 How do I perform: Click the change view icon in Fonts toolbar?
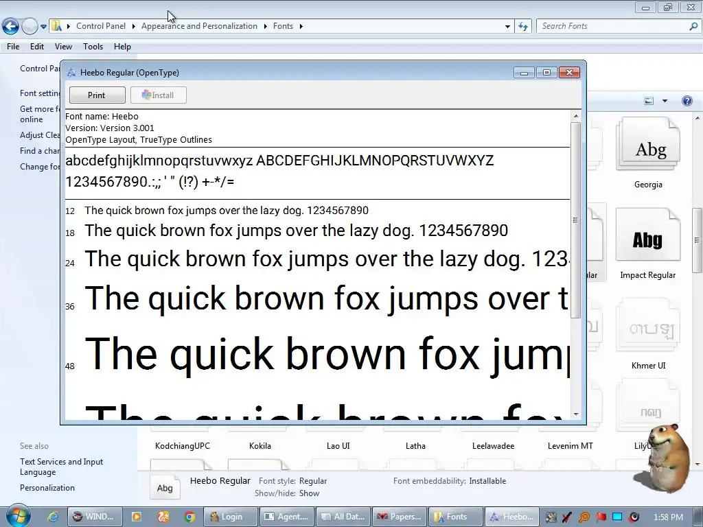pyautogui.click(x=649, y=101)
